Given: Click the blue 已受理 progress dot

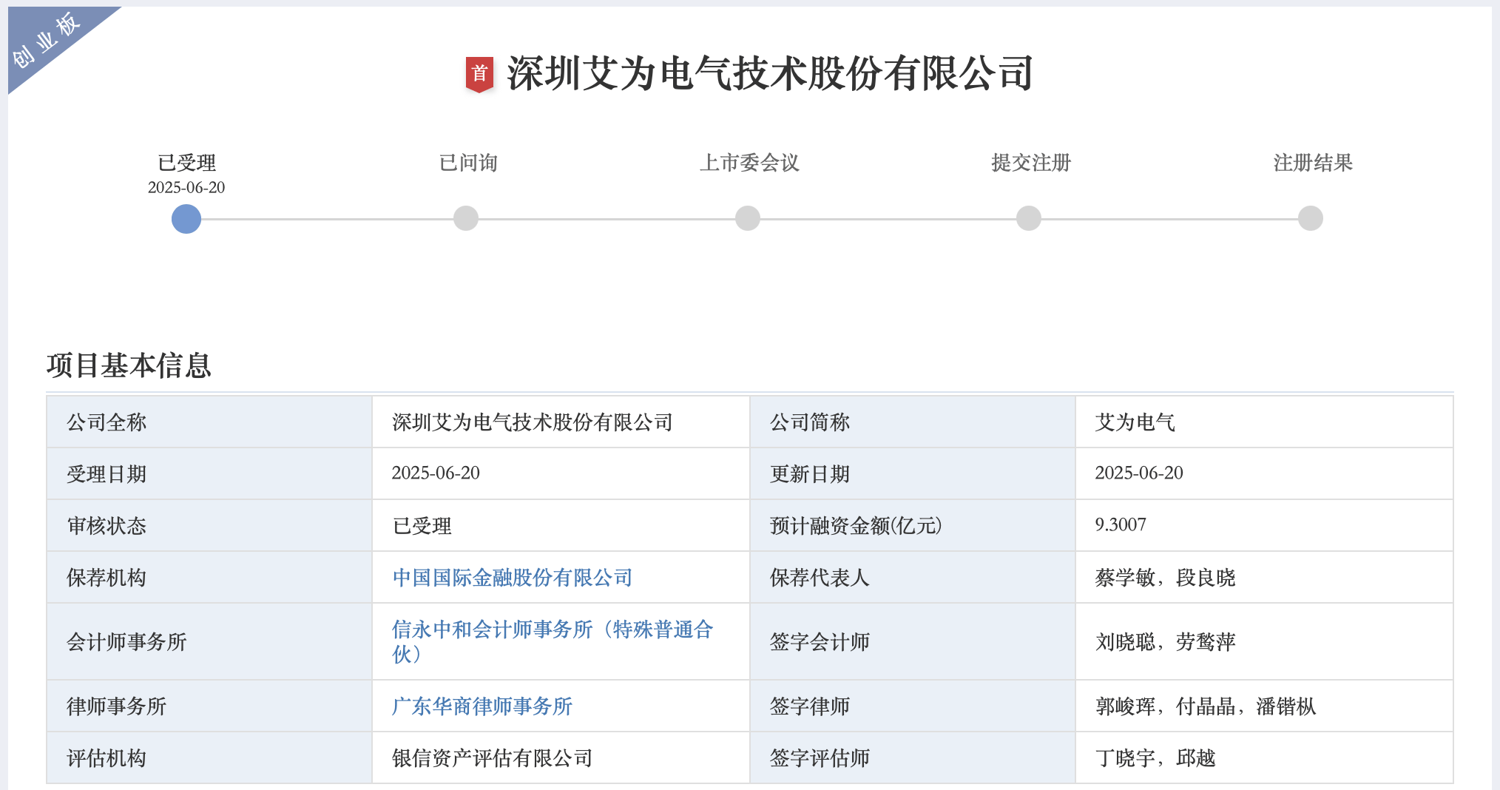Looking at the screenshot, I should (x=186, y=219).
